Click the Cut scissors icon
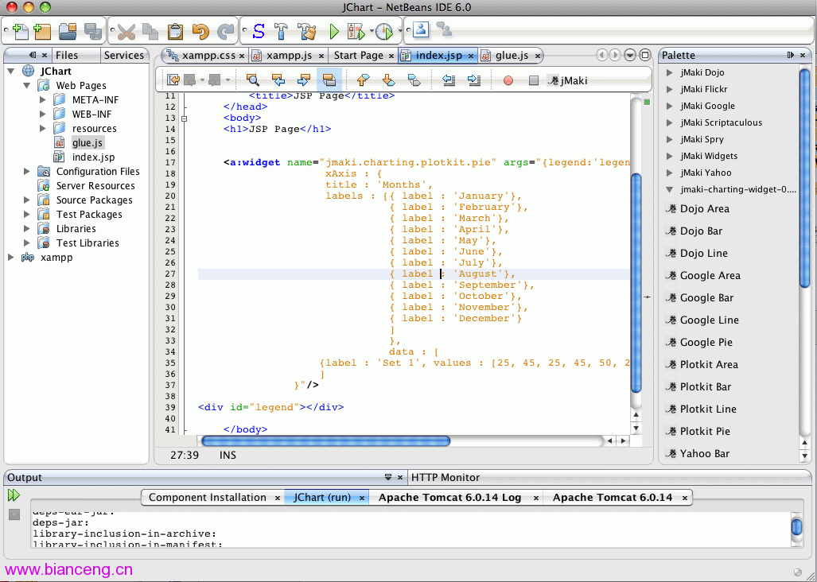This screenshot has height=582, width=817. click(126, 32)
